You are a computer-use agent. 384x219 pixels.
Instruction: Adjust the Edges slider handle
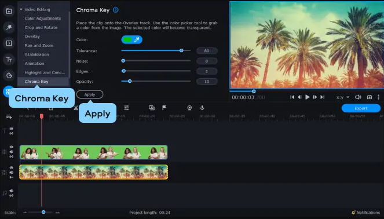pyautogui.click(x=124, y=71)
